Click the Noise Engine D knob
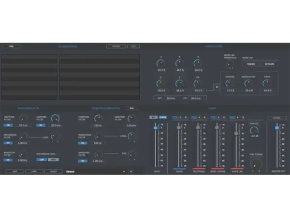The height and width of the screenshot is (218, 290). 161,83
